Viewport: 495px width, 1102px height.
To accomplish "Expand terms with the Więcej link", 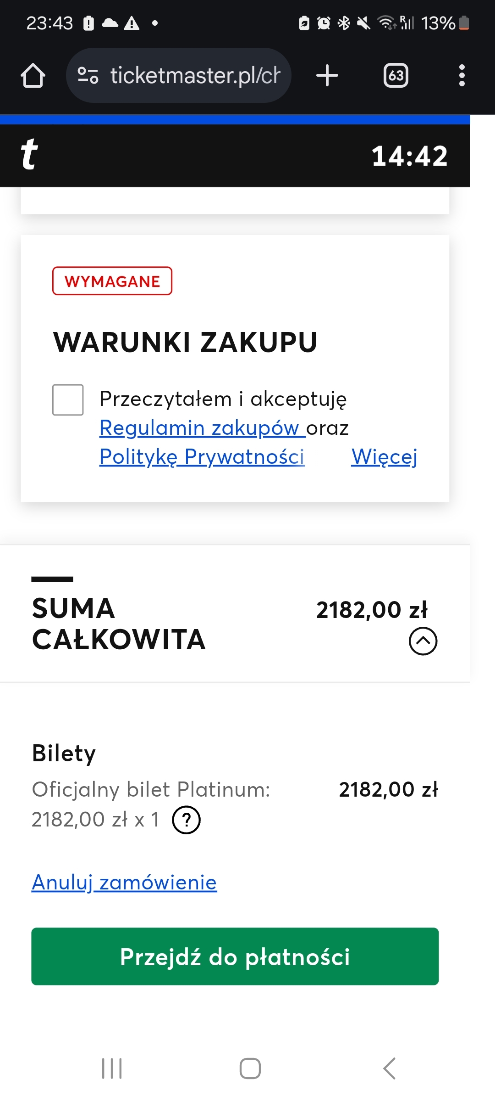I will pos(384,457).
